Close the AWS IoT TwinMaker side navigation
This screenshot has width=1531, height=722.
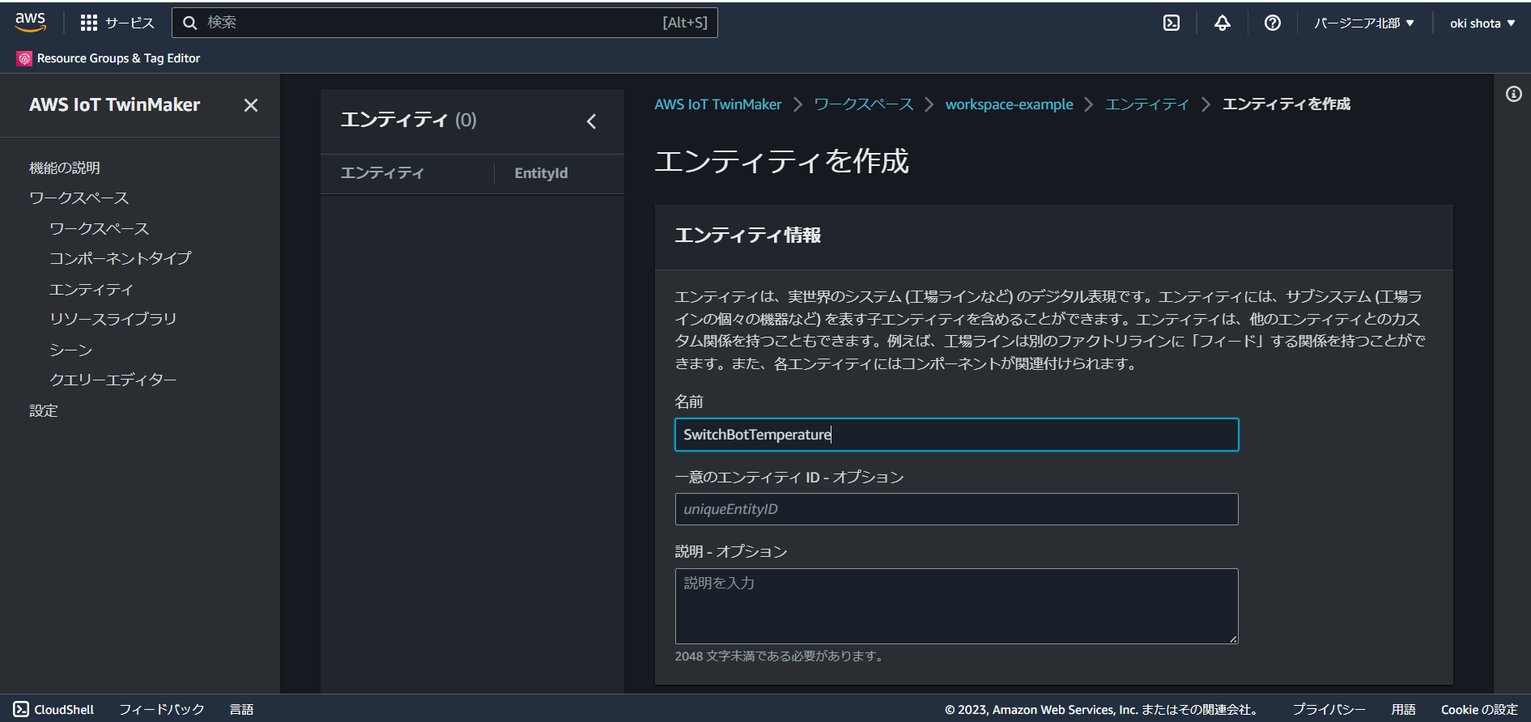(251, 105)
